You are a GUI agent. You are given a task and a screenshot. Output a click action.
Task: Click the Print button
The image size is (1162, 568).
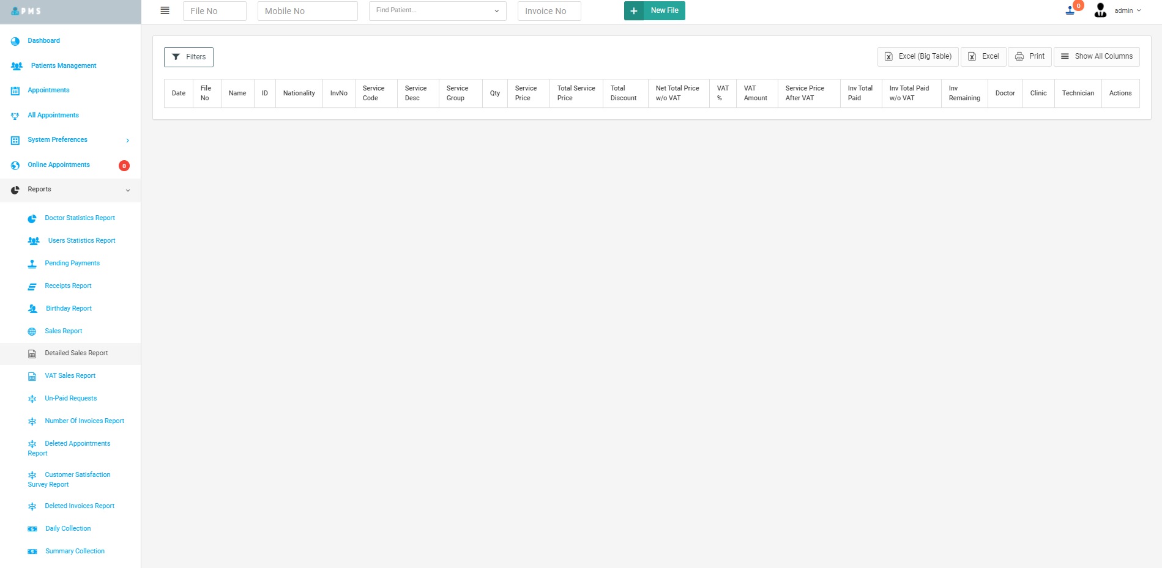1030,56
